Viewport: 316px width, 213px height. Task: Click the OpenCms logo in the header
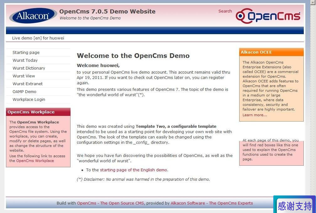tap(268, 16)
